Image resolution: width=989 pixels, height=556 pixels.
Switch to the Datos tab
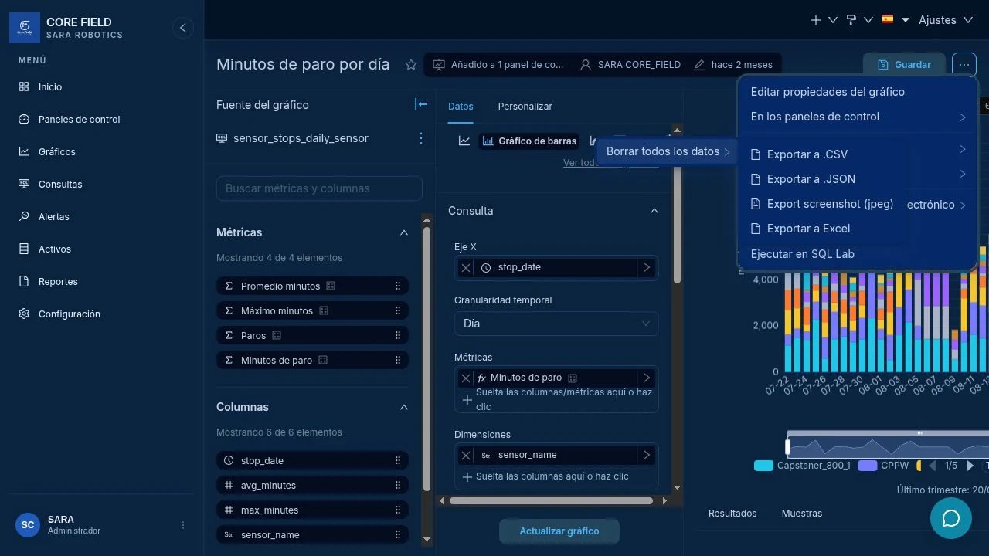(x=461, y=107)
